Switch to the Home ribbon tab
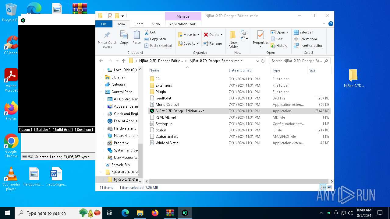 [121, 24]
